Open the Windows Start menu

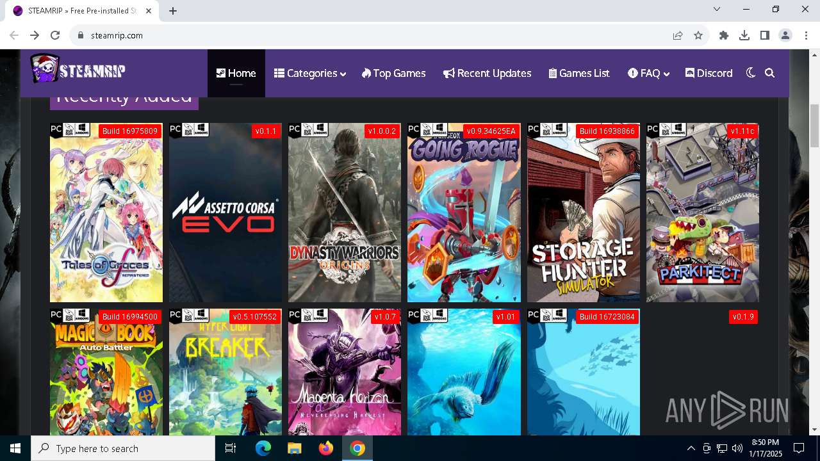(15, 448)
